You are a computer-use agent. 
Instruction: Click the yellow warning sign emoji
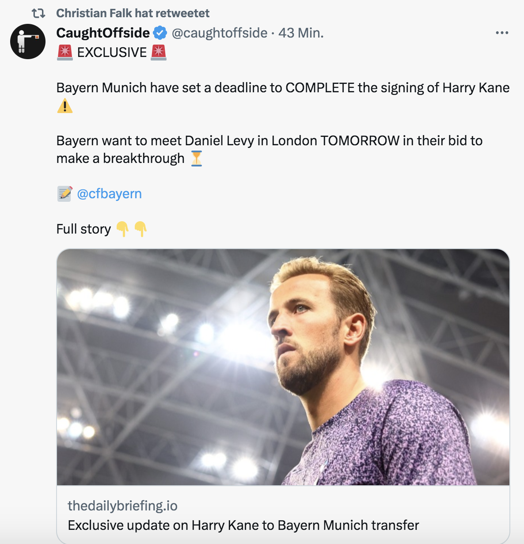65,106
